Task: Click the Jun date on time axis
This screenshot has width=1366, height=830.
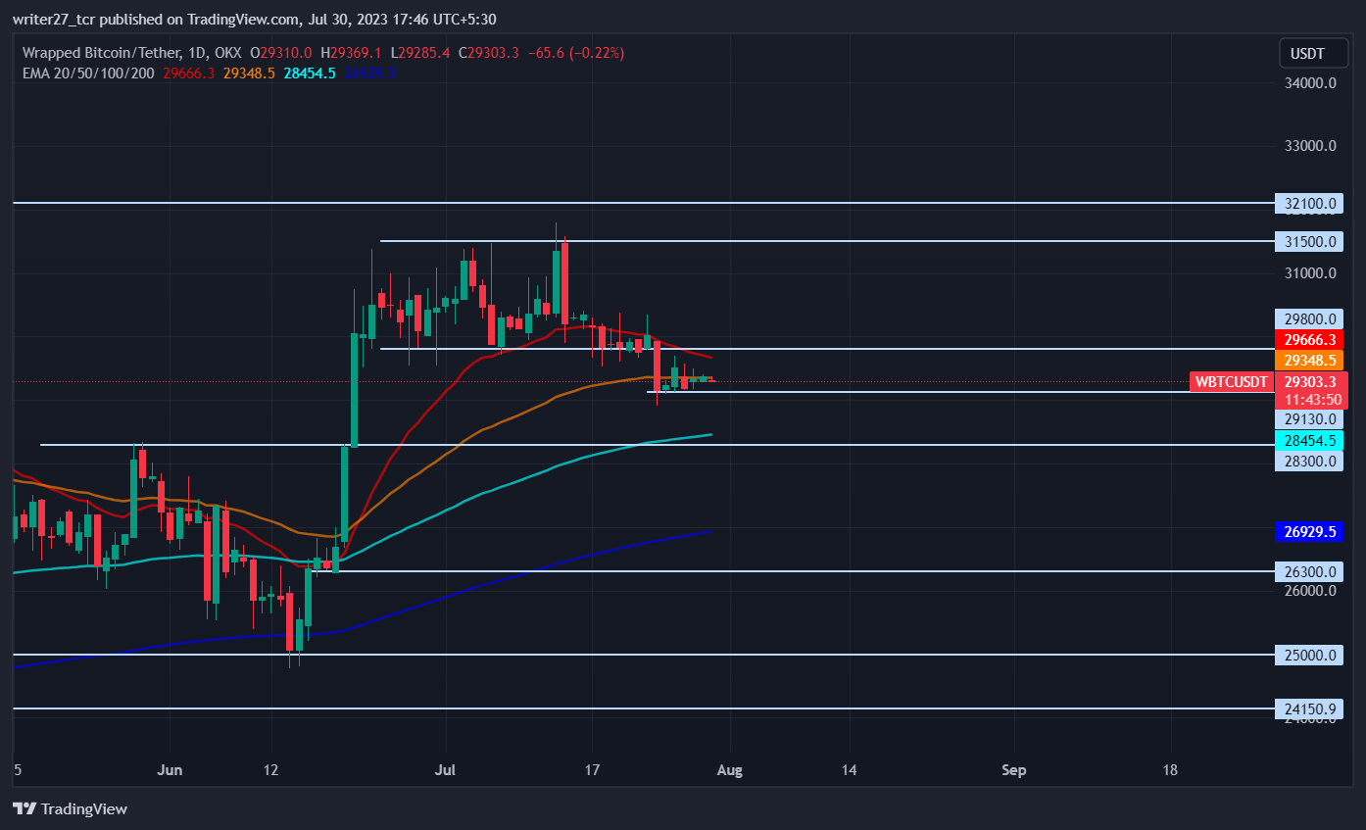Action: click(x=170, y=770)
